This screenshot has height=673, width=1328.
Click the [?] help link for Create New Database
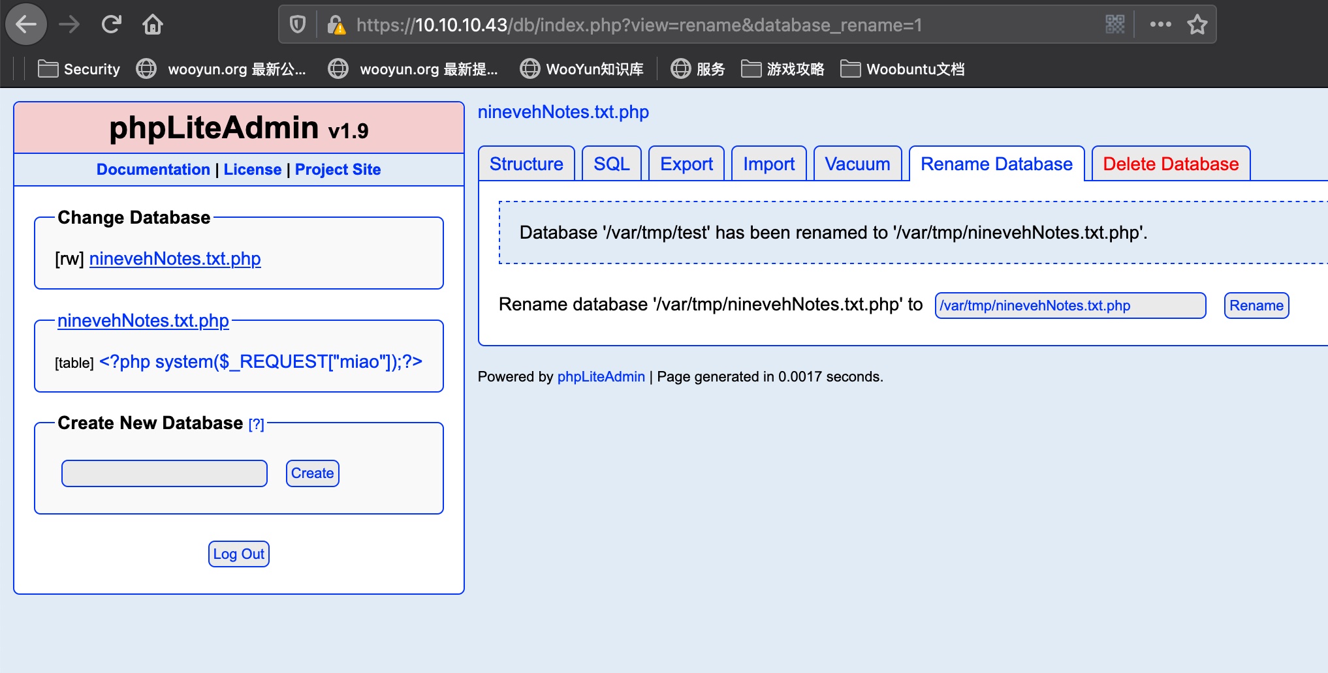point(257,425)
